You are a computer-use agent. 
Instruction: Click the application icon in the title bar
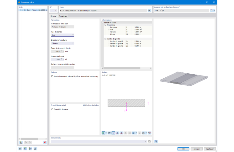(x=19, y=2)
